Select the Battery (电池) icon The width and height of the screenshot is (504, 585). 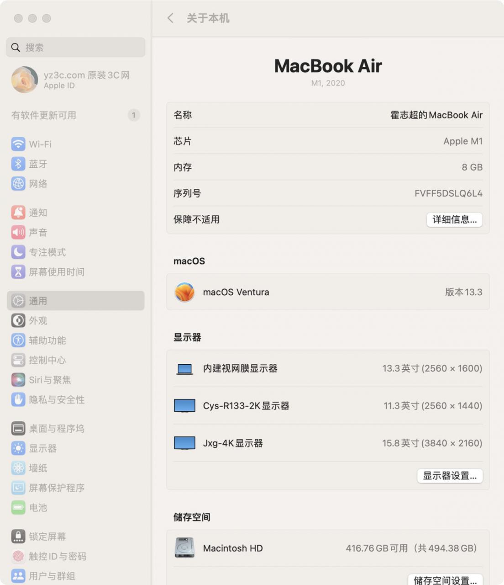click(18, 507)
